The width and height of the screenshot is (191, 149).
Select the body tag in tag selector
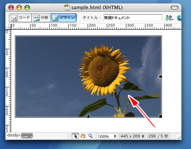pyautogui.click(x=13, y=135)
